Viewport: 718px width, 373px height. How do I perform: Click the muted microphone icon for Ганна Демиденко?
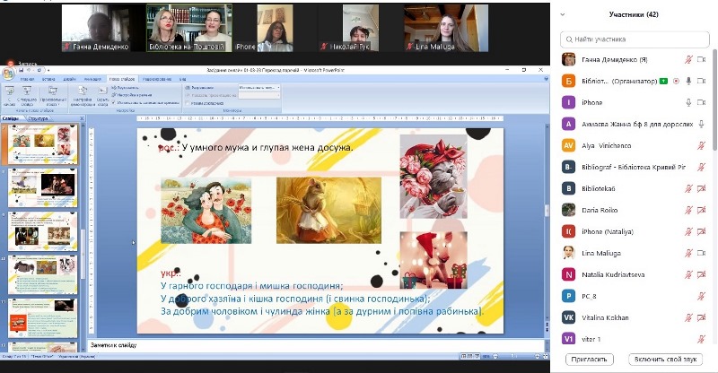pyautogui.click(x=687, y=60)
